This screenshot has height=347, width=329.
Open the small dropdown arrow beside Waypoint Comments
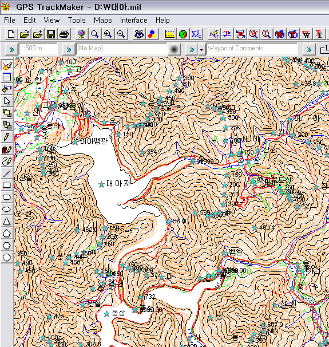201,49
